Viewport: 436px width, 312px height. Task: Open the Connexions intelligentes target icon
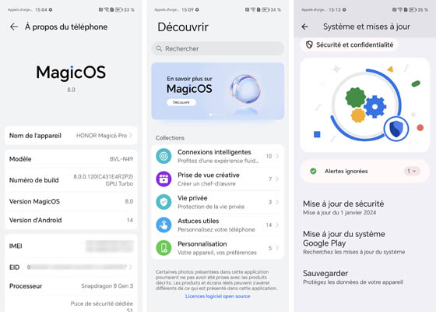[x=163, y=156]
